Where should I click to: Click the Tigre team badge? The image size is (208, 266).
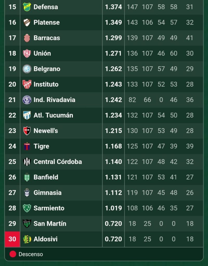pyautogui.click(x=27, y=146)
